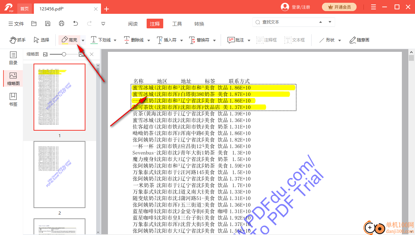This screenshot has width=415, height=235.
Task: Click the 开通会员 membership button
Action: pos(339,7)
